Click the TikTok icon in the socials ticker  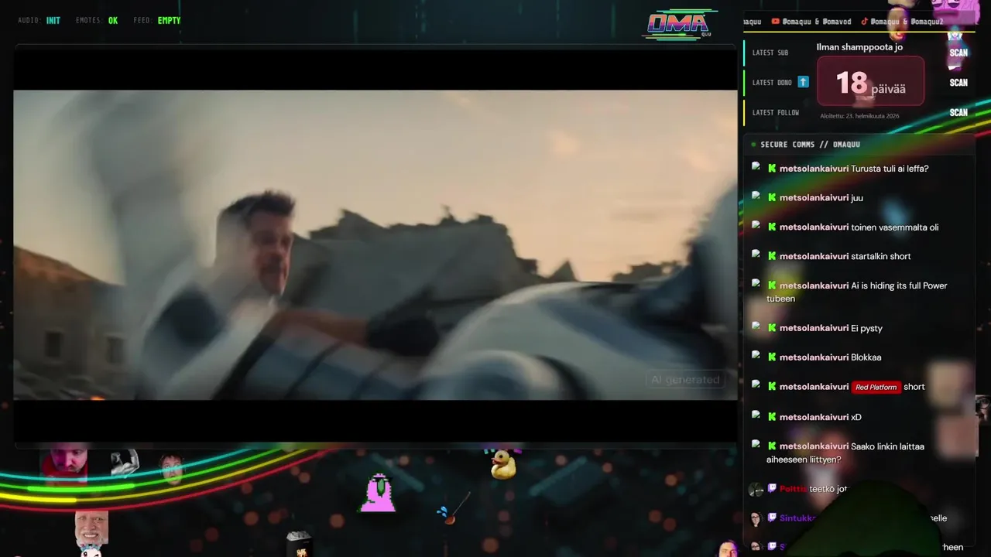864,22
